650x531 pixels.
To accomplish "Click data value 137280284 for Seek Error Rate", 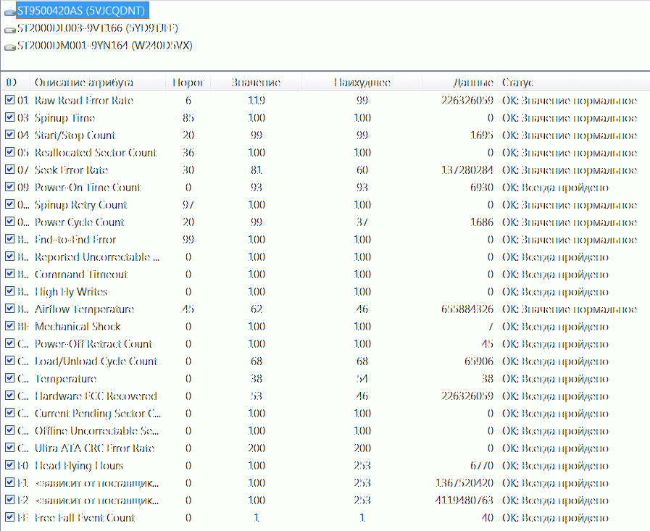I will [467, 170].
